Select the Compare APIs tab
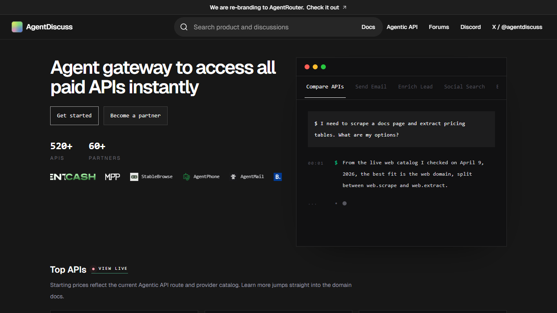The height and width of the screenshot is (313, 557). 325,87
